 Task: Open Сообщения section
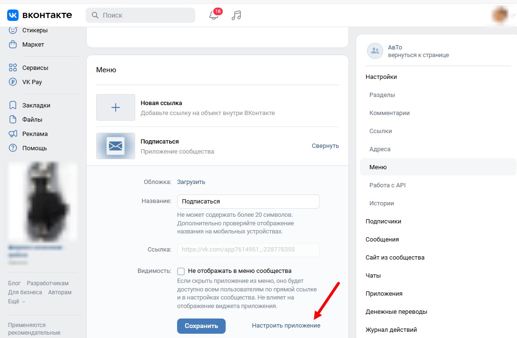click(382, 240)
